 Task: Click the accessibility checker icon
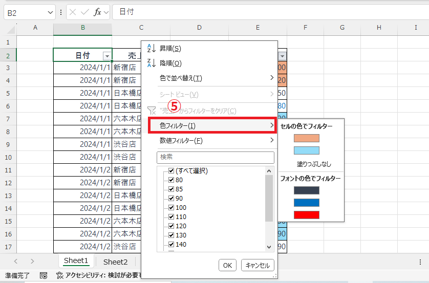pos(60,275)
